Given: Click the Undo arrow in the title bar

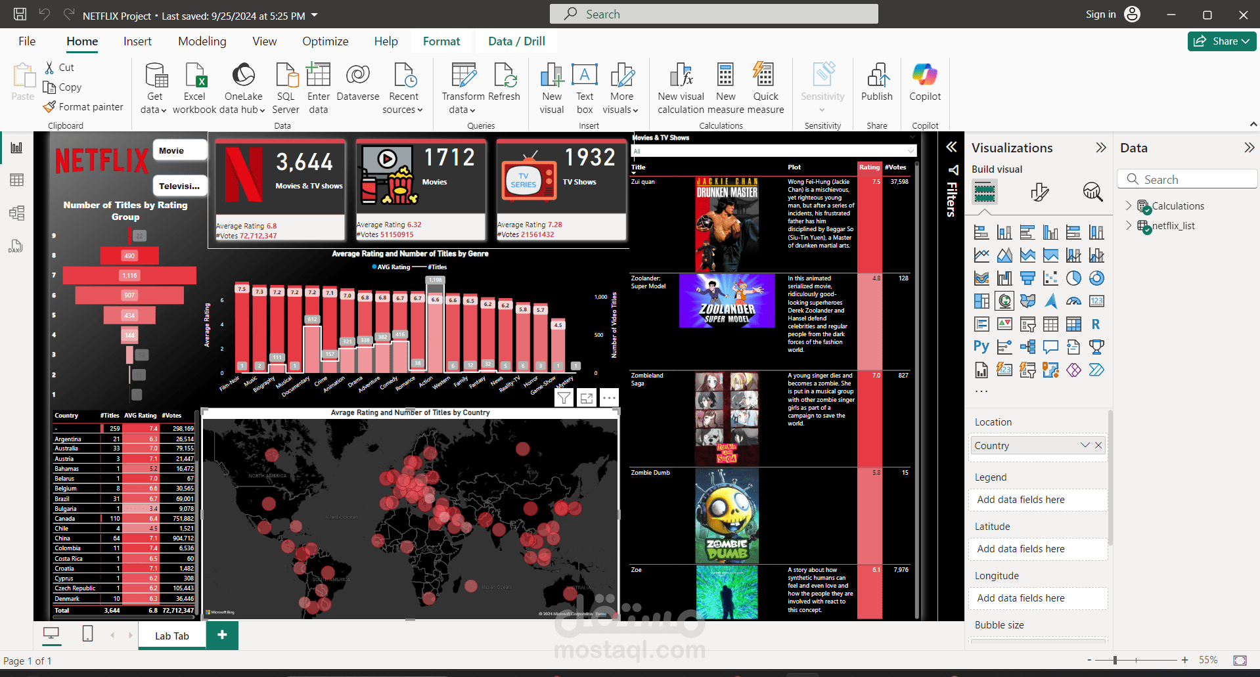Looking at the screenshot, I should (x=45, y=14).
